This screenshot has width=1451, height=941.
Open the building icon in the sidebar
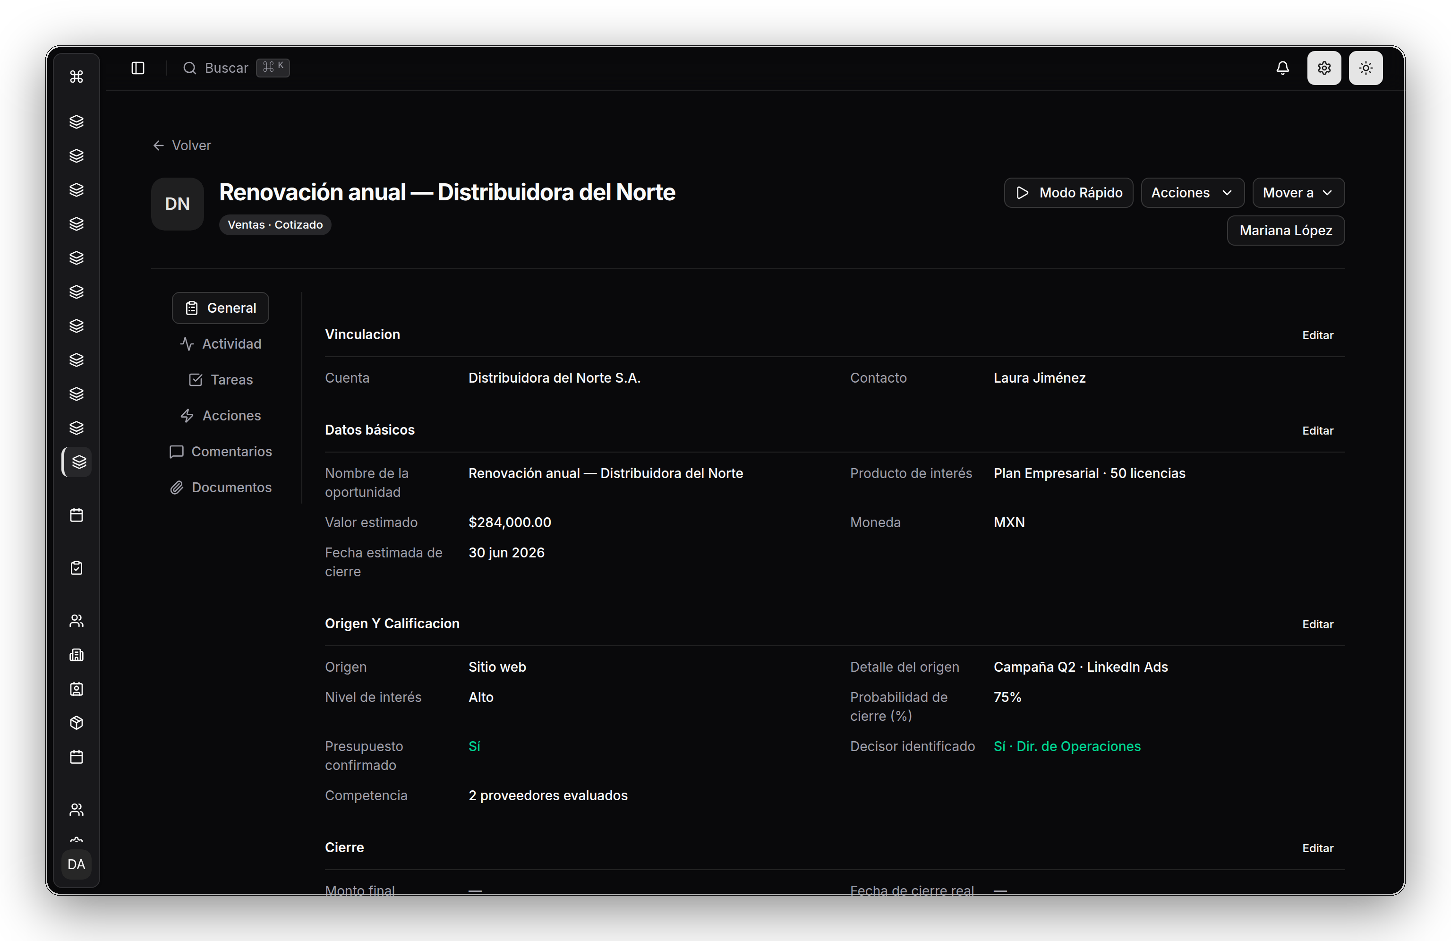tap(76, 655)
